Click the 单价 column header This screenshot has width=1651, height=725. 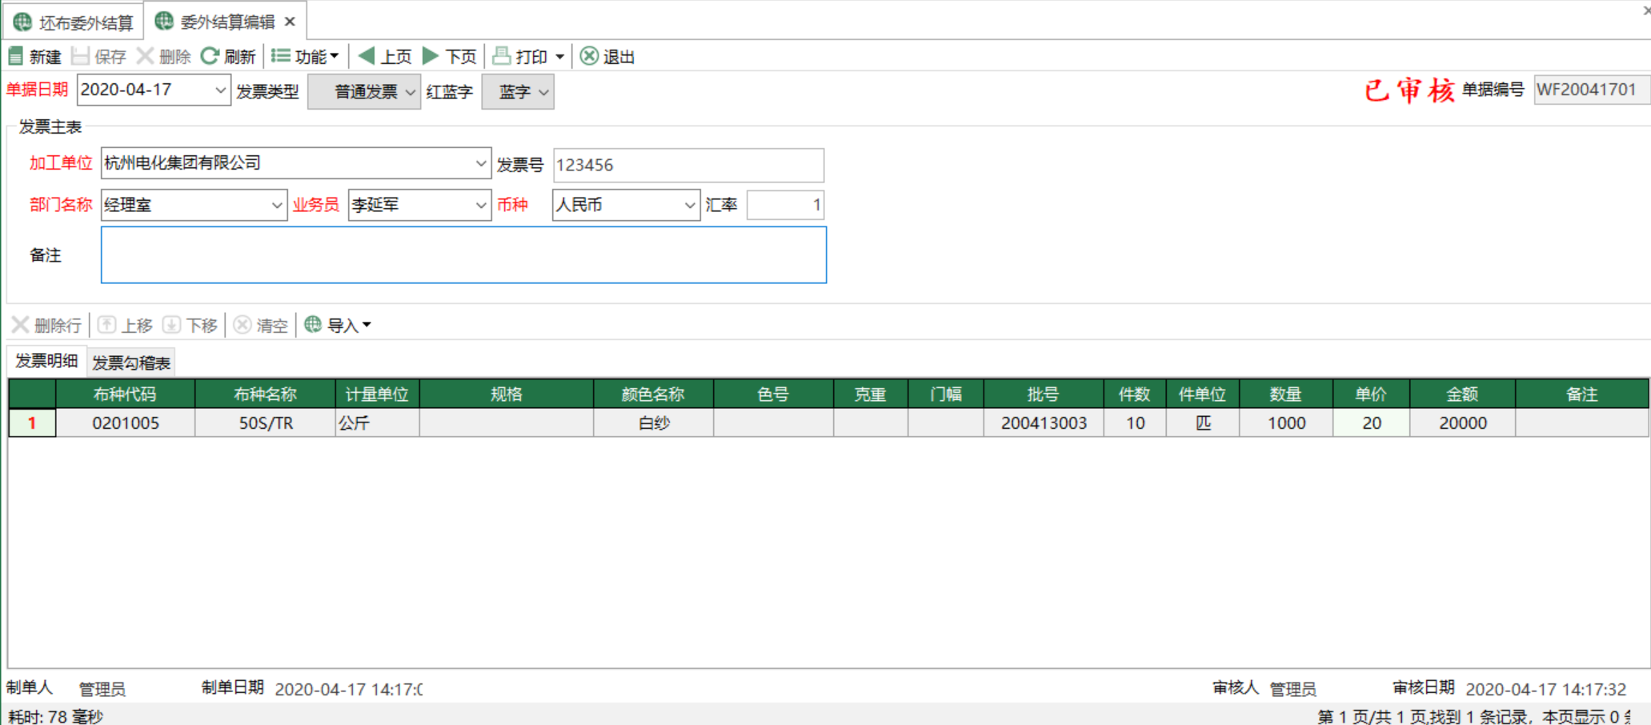1371,394
